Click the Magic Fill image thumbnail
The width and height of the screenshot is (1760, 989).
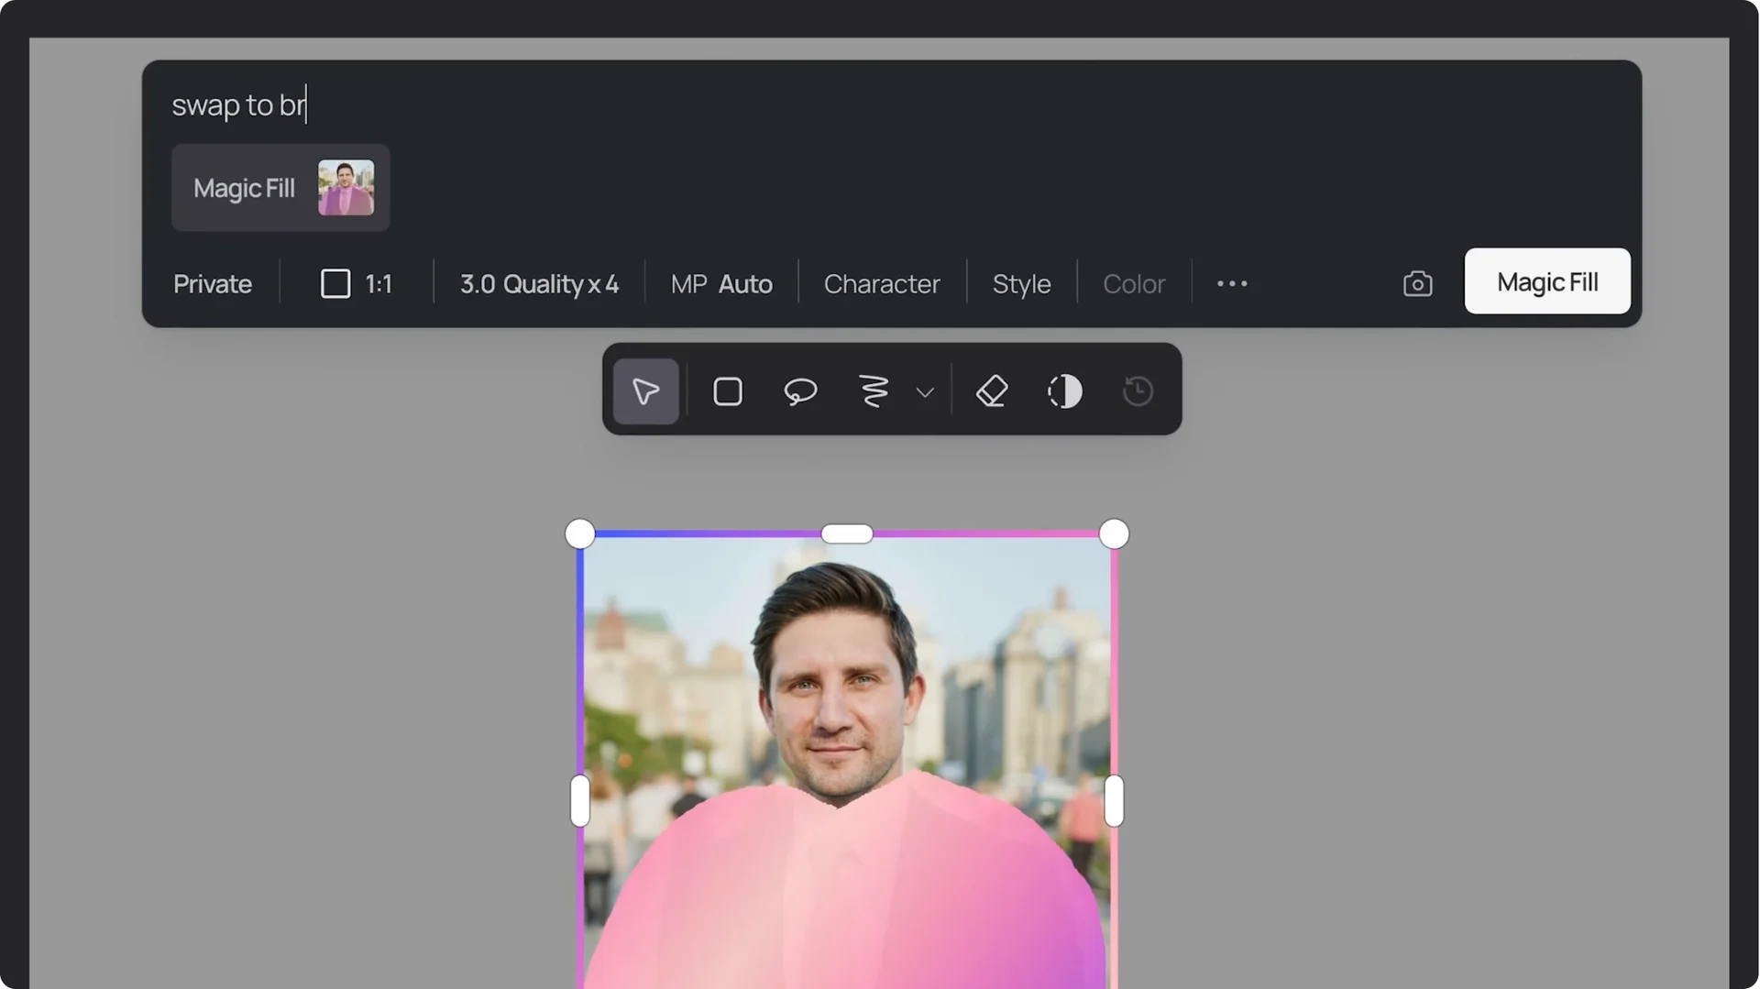point(346,187)
